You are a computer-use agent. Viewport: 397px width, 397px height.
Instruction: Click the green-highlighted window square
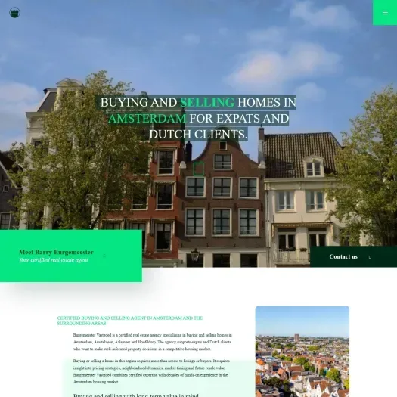coord(198,169)
